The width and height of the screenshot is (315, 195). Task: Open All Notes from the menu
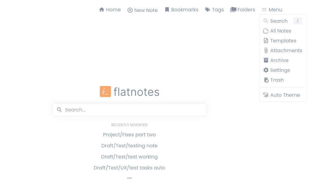click(x=282, y=31)
